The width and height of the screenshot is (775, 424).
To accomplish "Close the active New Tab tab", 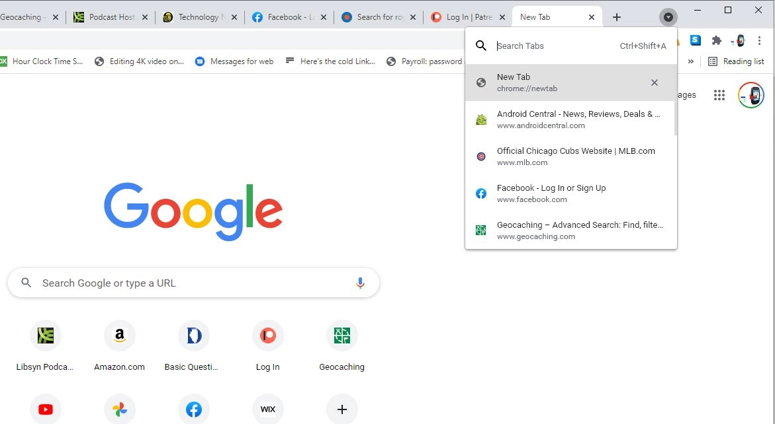I will click(x=592, y=17).
